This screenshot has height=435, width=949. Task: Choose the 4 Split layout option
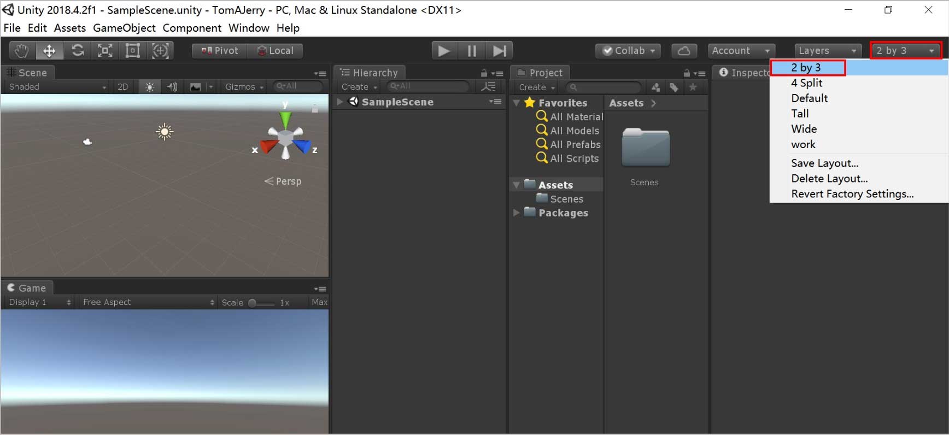pyautogui.click(x=806, y=83)
